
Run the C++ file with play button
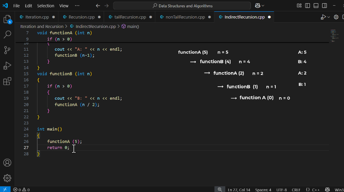coord(323,17)
